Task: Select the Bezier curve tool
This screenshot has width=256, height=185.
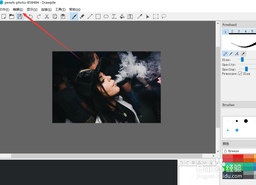Action: tap(114, 16)
